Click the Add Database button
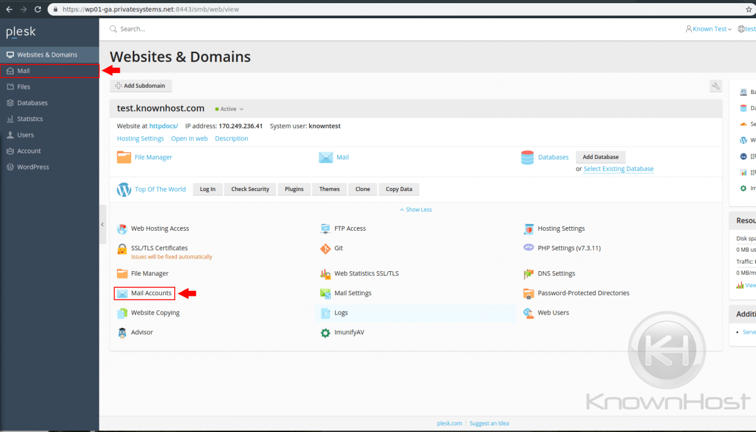The width and height of the screenshot is (756, 432). pos(600,157)
